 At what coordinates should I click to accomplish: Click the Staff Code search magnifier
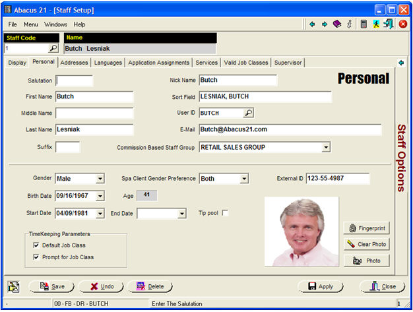point(53,48)
